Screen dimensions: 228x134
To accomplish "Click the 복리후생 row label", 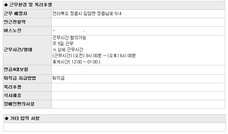I will click(x=13, y=87).
